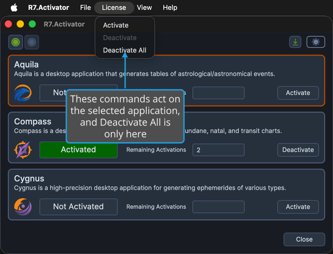Click the License menu in menu bar
This screenshot has height=254, width=333.
pyautogui.click(x=114, y=8)
